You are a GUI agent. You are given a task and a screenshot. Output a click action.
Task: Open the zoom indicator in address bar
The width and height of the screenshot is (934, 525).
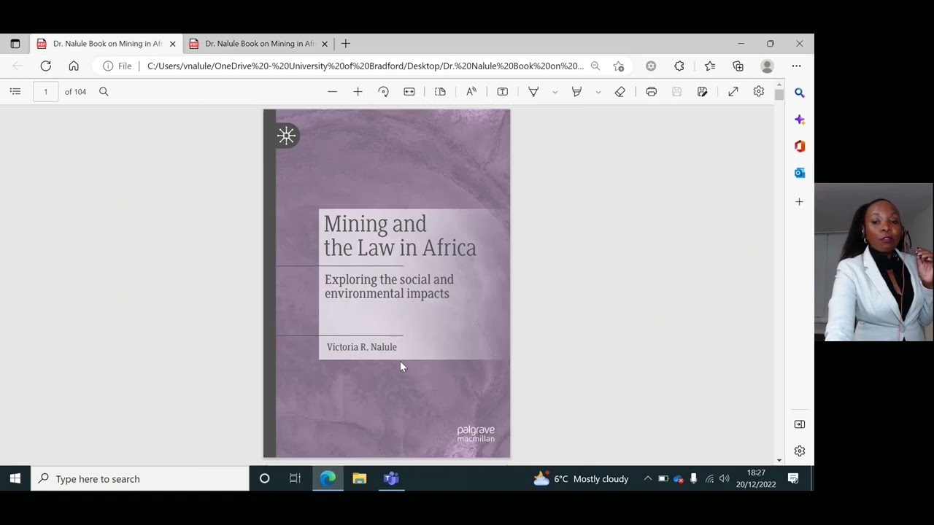pos(595,66)
